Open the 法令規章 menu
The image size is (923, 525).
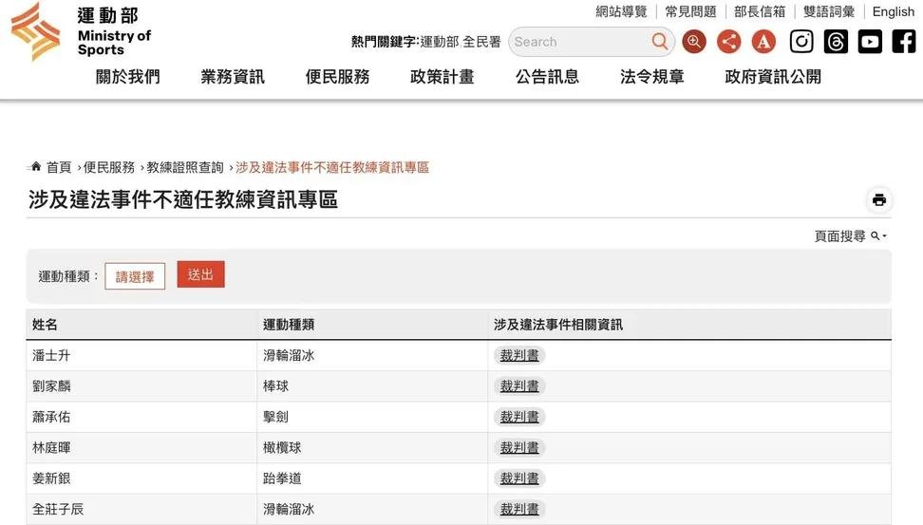(651, 77)
